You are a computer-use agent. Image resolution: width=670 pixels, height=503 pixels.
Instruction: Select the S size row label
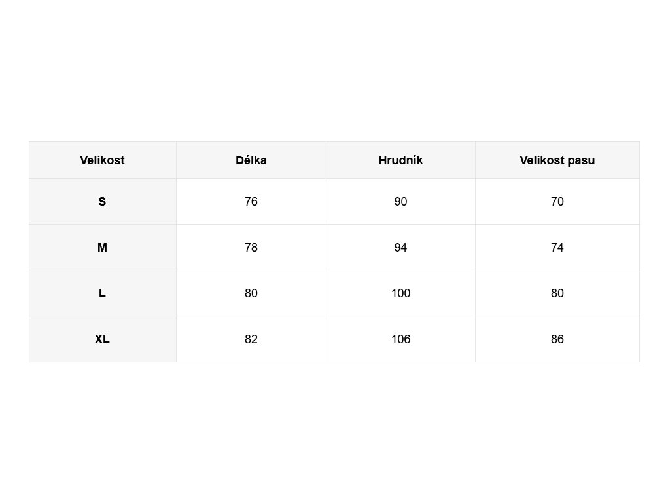pyautogui.click(x=102, y=202)
